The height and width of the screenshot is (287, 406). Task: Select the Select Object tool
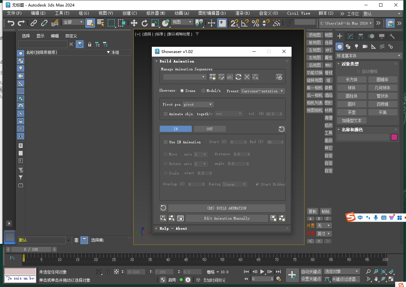[x=90, y=23]
